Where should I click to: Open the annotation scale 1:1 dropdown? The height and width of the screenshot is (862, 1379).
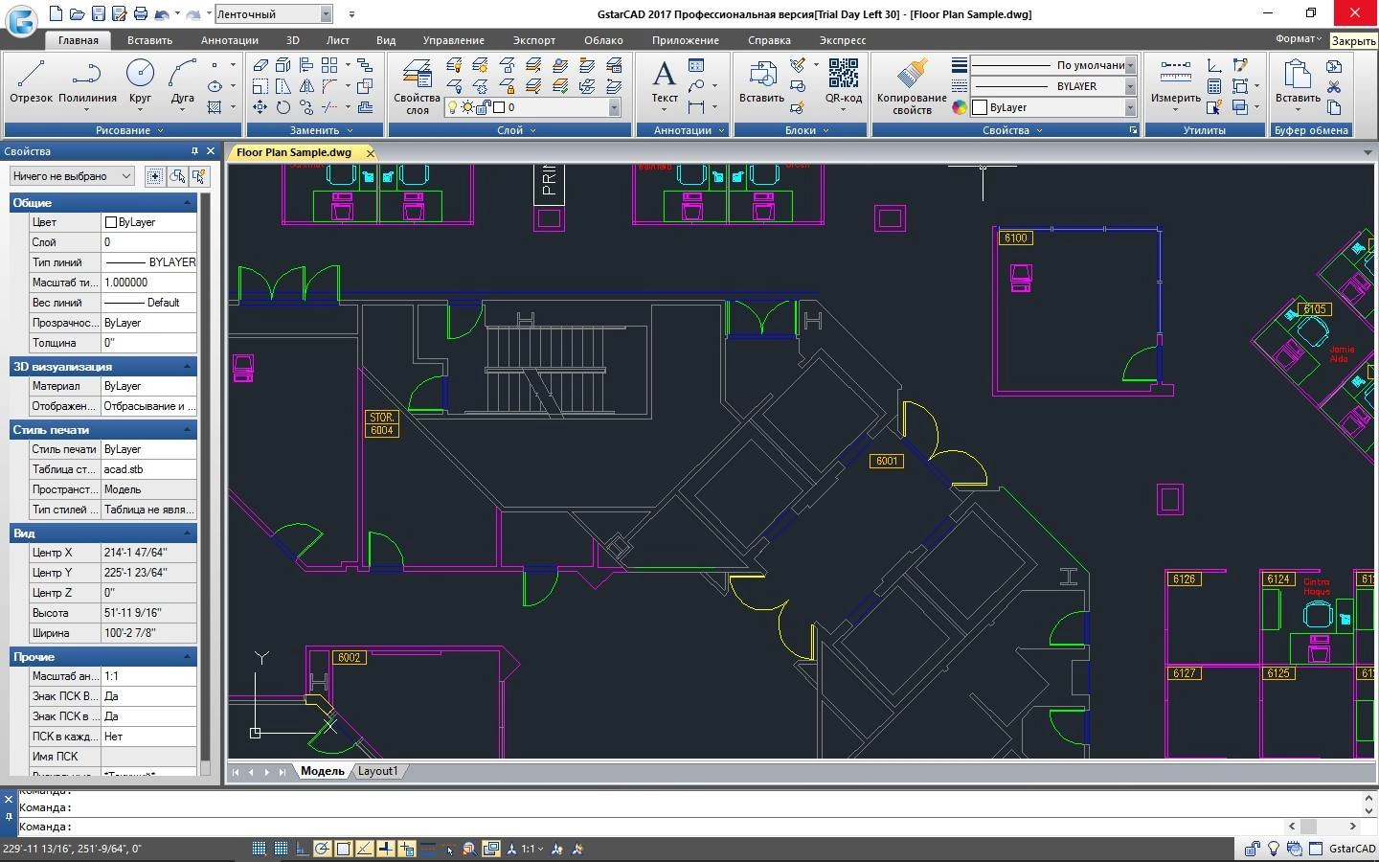[531, 849]
